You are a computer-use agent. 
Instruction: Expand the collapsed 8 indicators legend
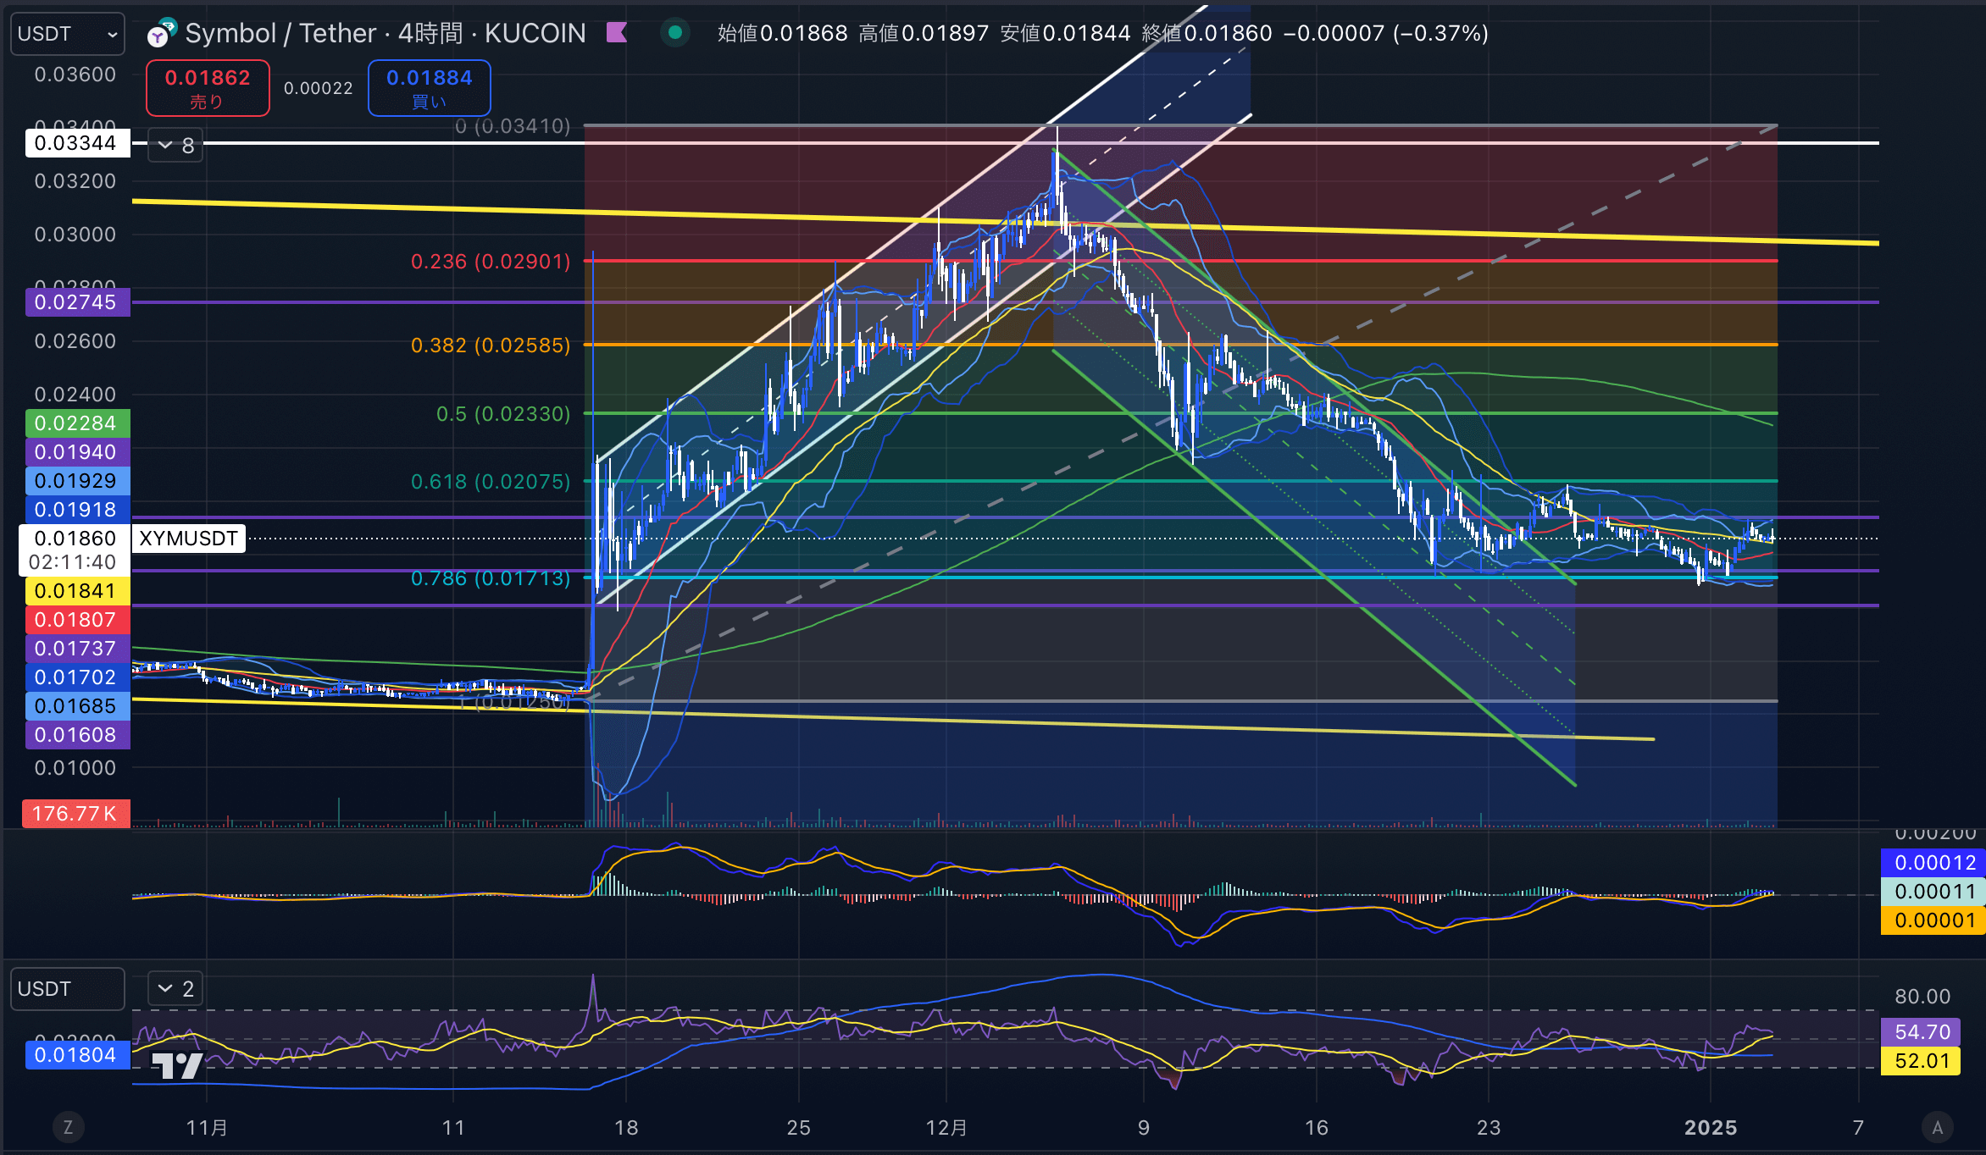click(175, 145)
